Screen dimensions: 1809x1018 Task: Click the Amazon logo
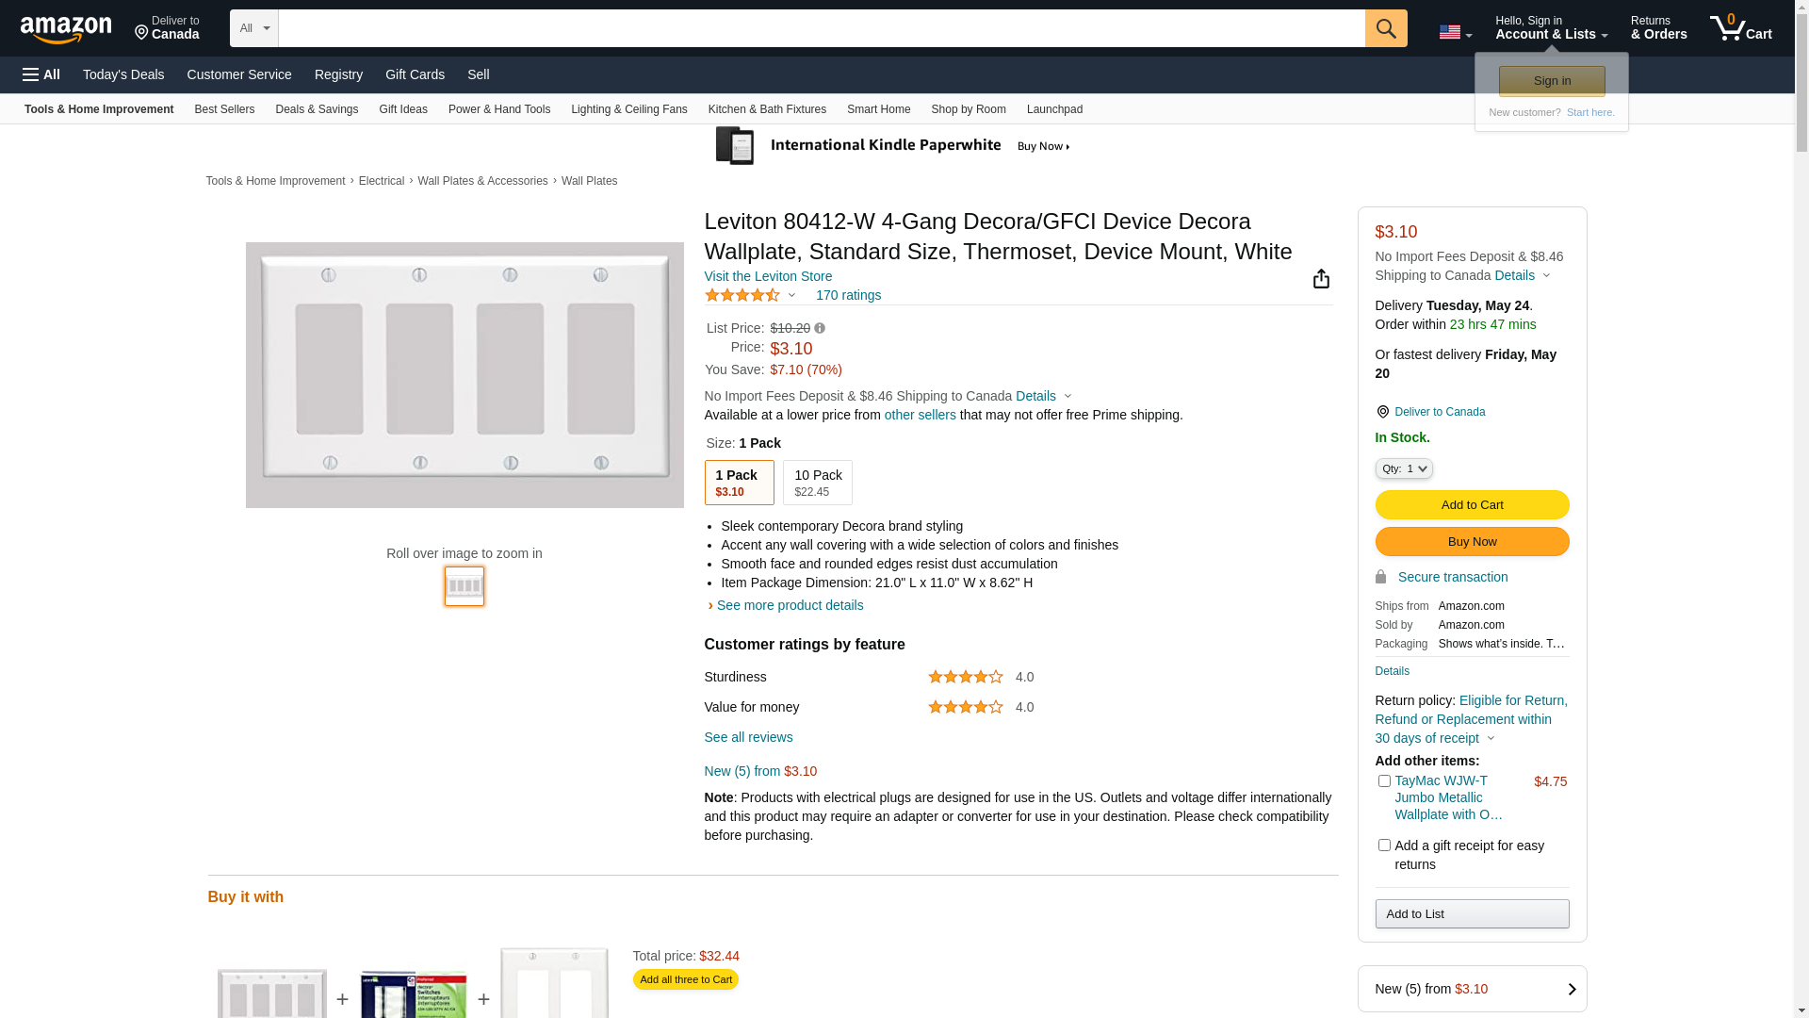tap(66, 29)
